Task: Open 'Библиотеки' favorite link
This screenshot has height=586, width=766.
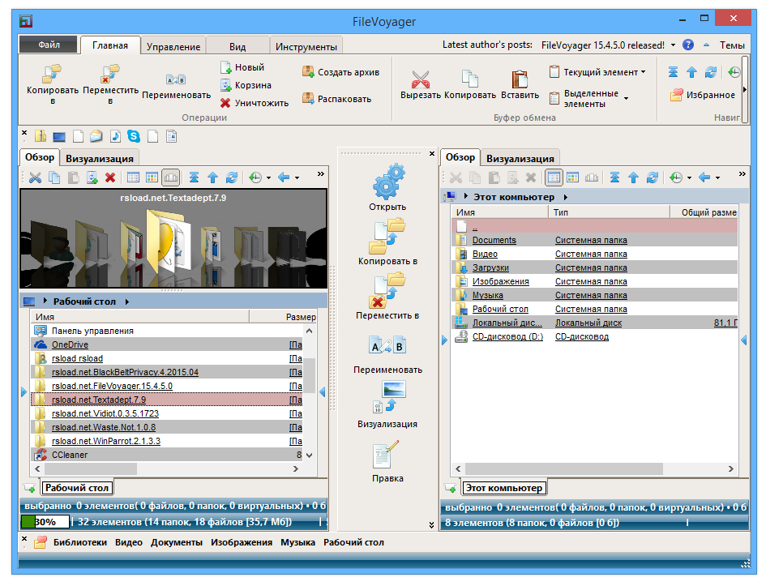Action: pos(80,542)
